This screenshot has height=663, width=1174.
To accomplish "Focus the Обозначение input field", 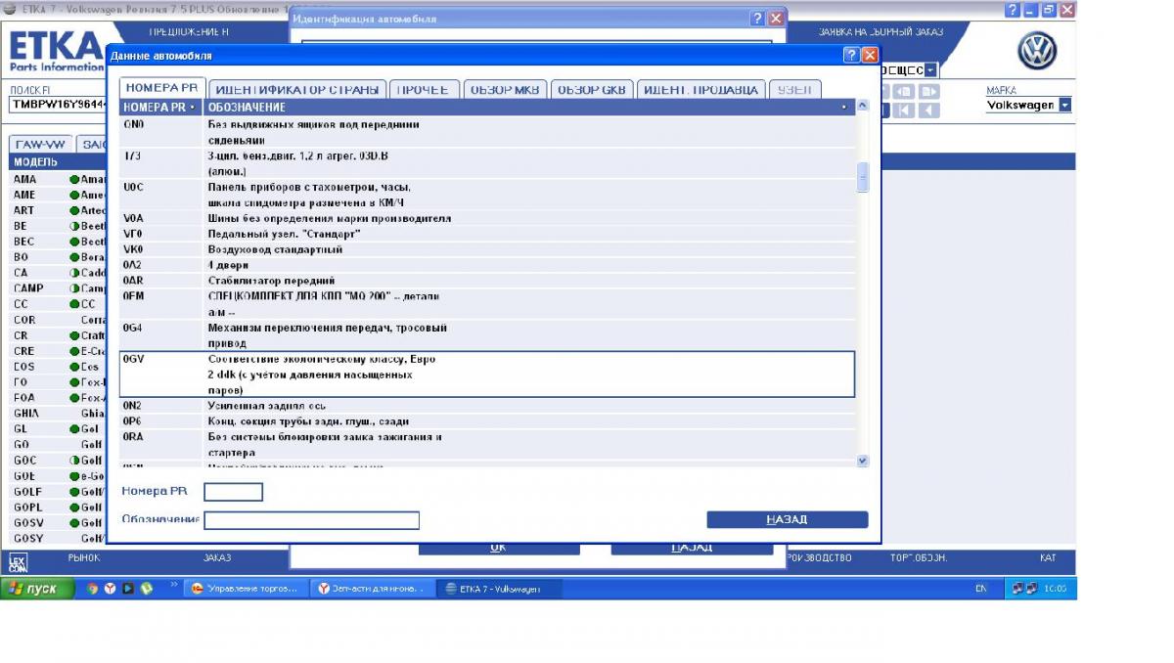I will click(311, 520).
